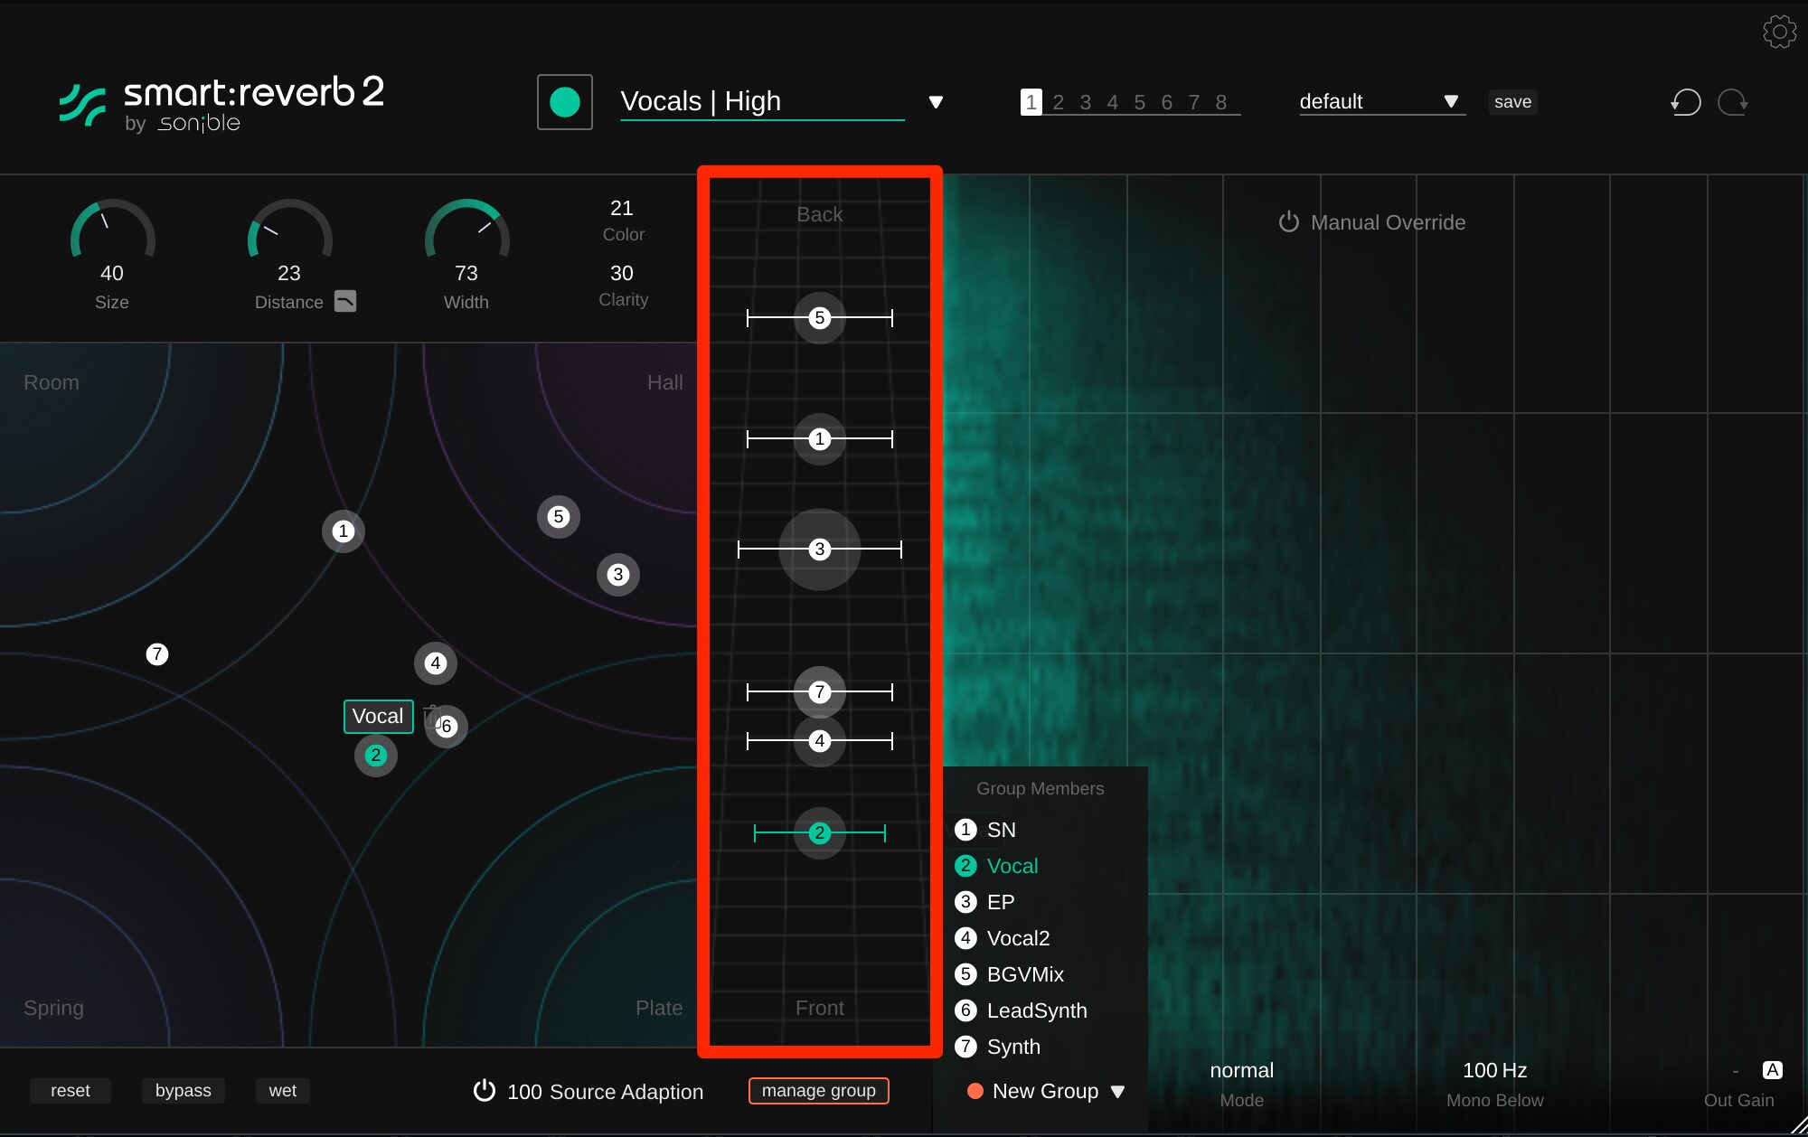Select depth-view node 7

pyautogui.click(x=820, y=692)
